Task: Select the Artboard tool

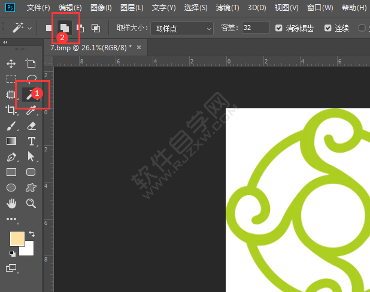Action: (31, 63)
